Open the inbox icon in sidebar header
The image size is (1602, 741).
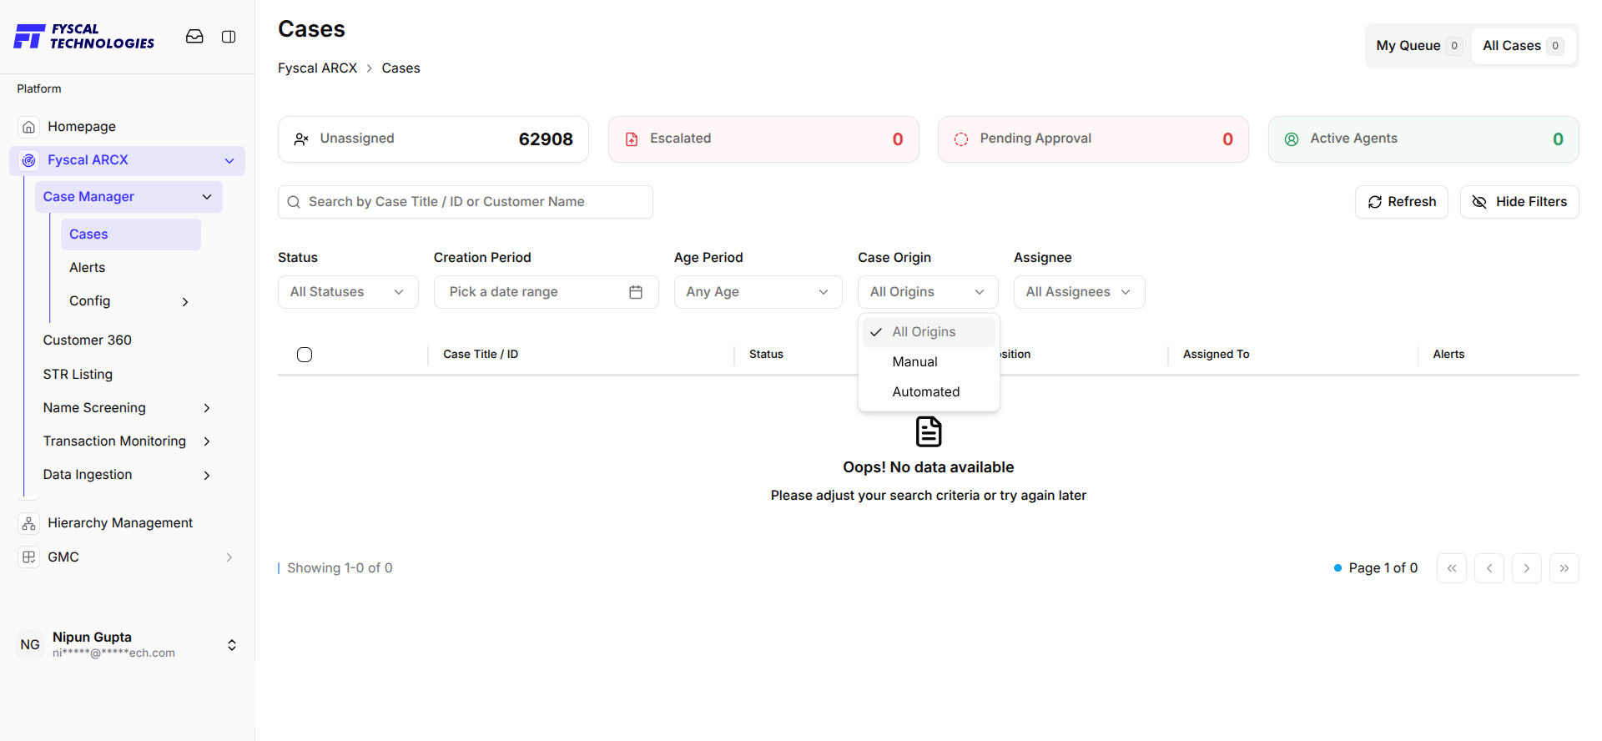194,37
